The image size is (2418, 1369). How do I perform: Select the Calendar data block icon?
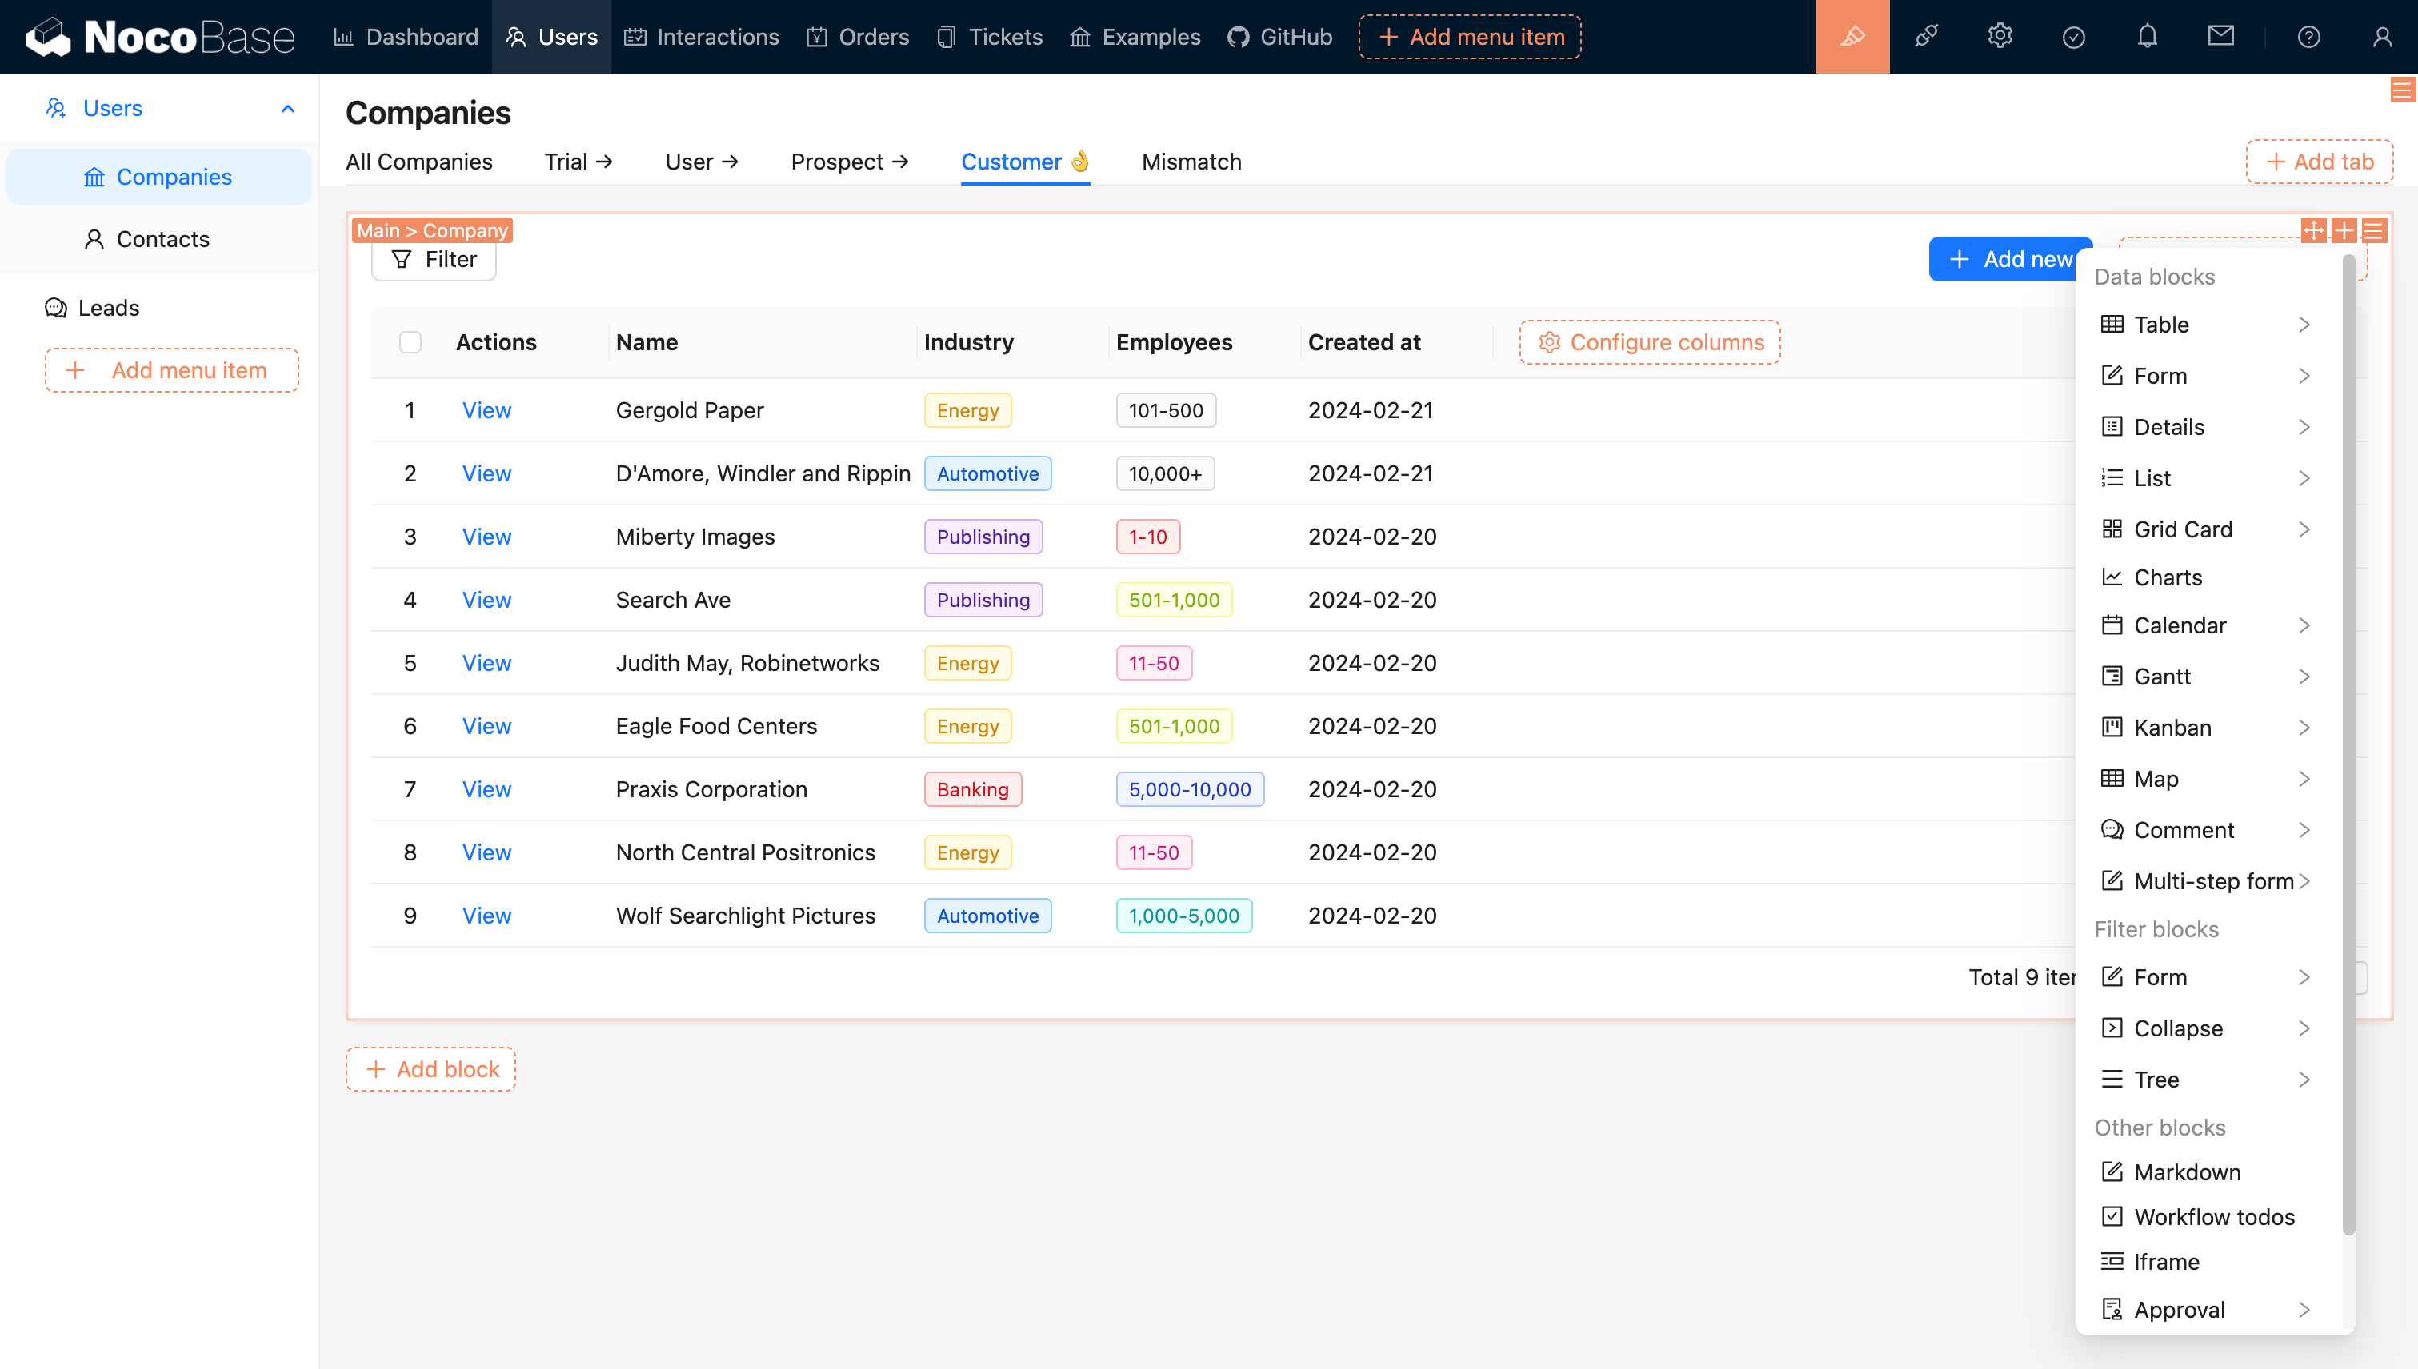point(2111,625)
